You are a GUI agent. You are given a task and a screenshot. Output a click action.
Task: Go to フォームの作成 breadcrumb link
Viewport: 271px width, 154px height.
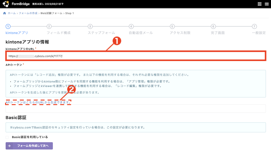click(x=28, y=13)
